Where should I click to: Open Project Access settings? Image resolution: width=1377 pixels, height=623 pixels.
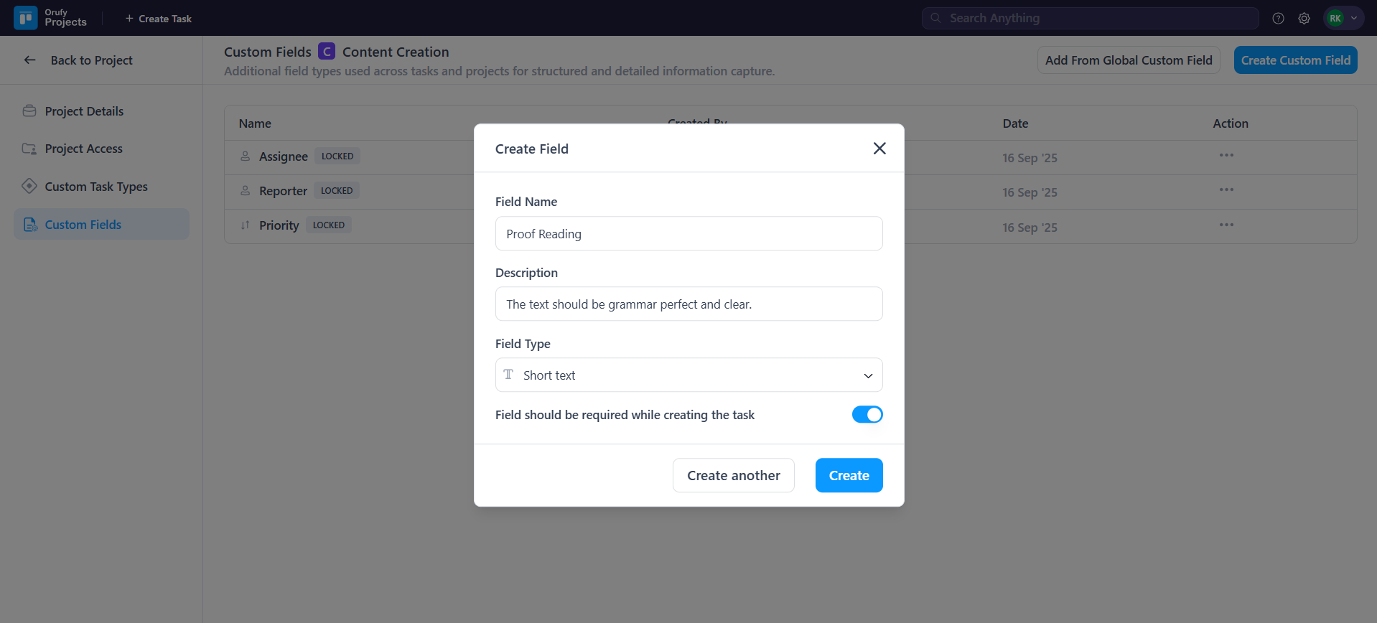point(83,149)
